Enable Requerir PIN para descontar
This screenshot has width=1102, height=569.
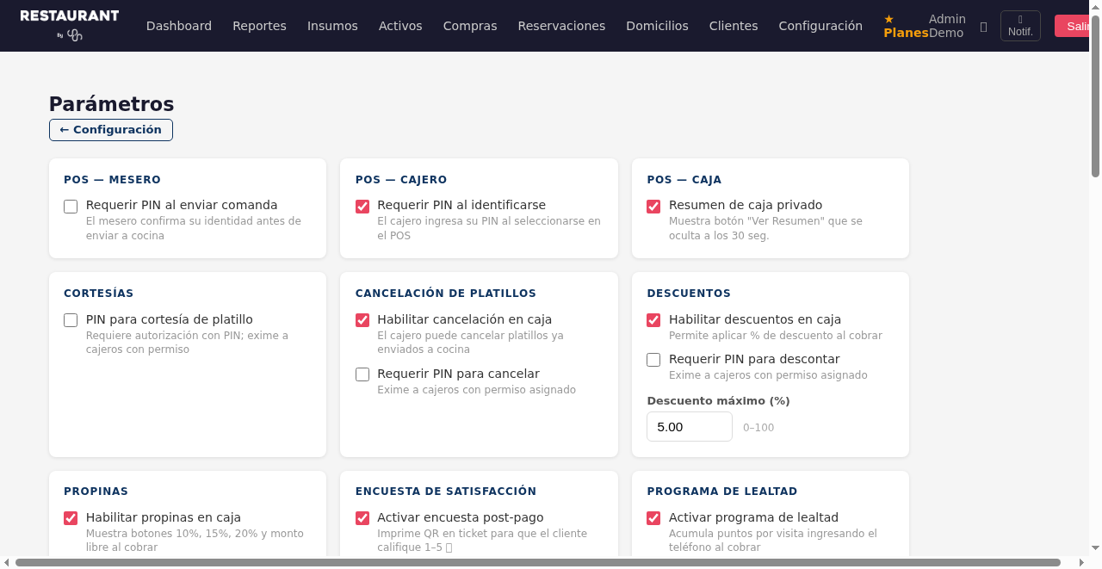pos(653,359)
